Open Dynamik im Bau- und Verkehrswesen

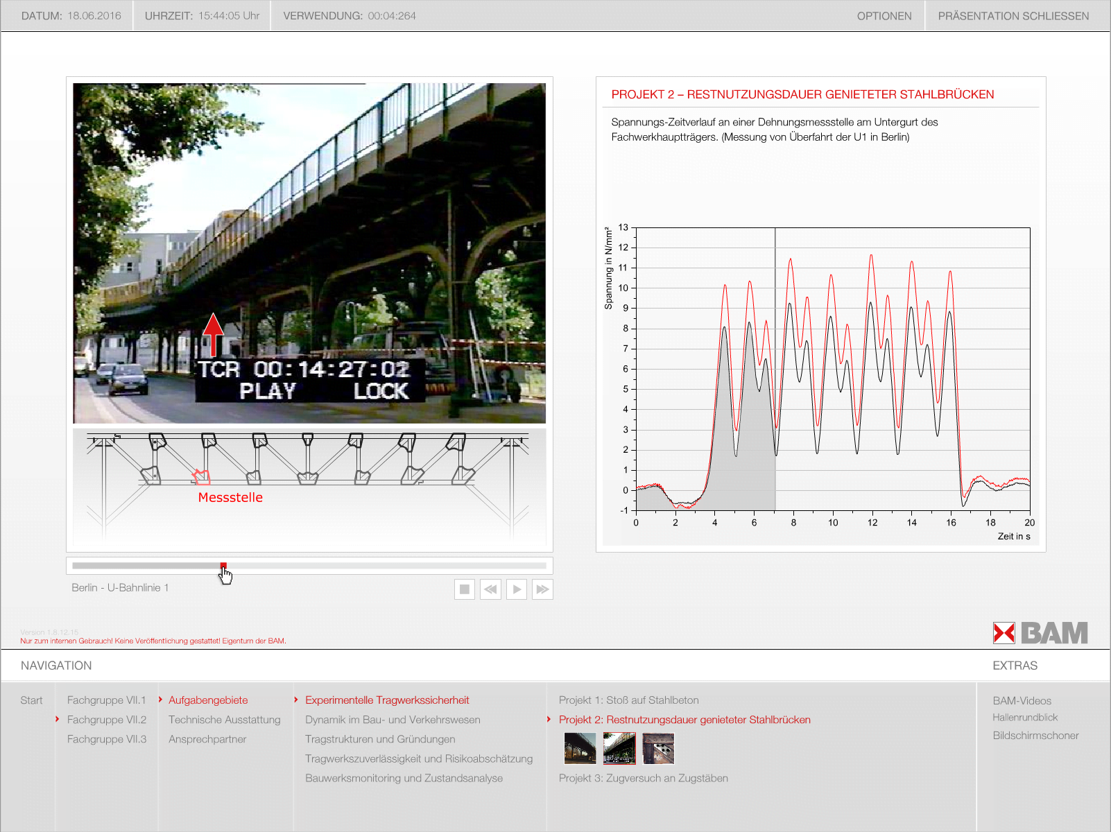click(x=393, y=720)
